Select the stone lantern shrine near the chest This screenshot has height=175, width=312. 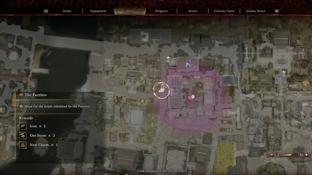pos(168,59)
